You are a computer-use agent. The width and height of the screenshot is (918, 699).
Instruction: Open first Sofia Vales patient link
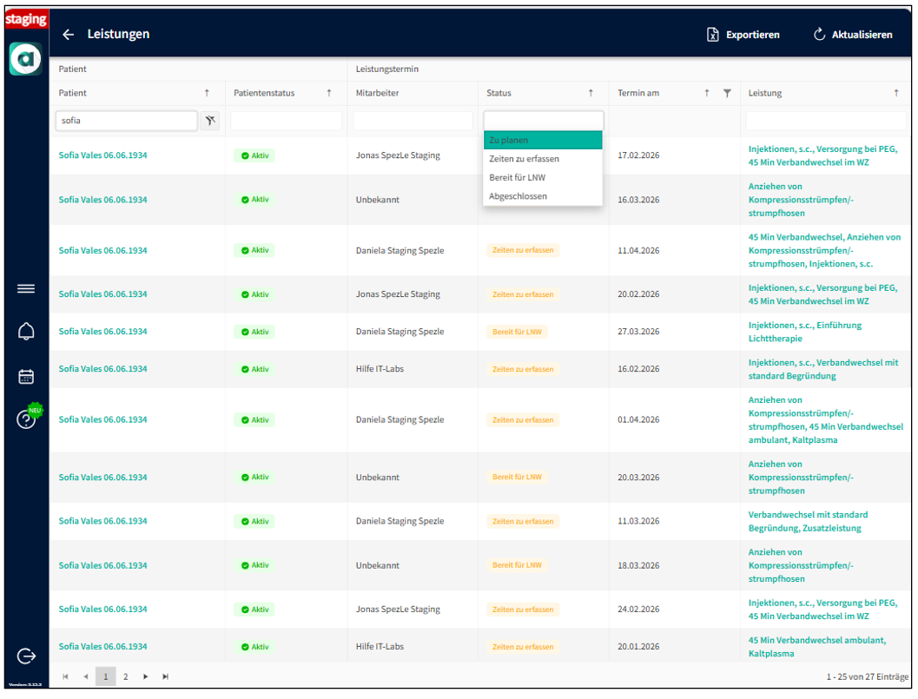click(102, 155)
